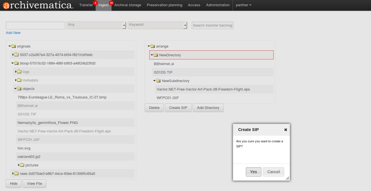The height and width of the screenshot is (191, 371).
Task: Click the Transfer notification badge
Action: 95,3
